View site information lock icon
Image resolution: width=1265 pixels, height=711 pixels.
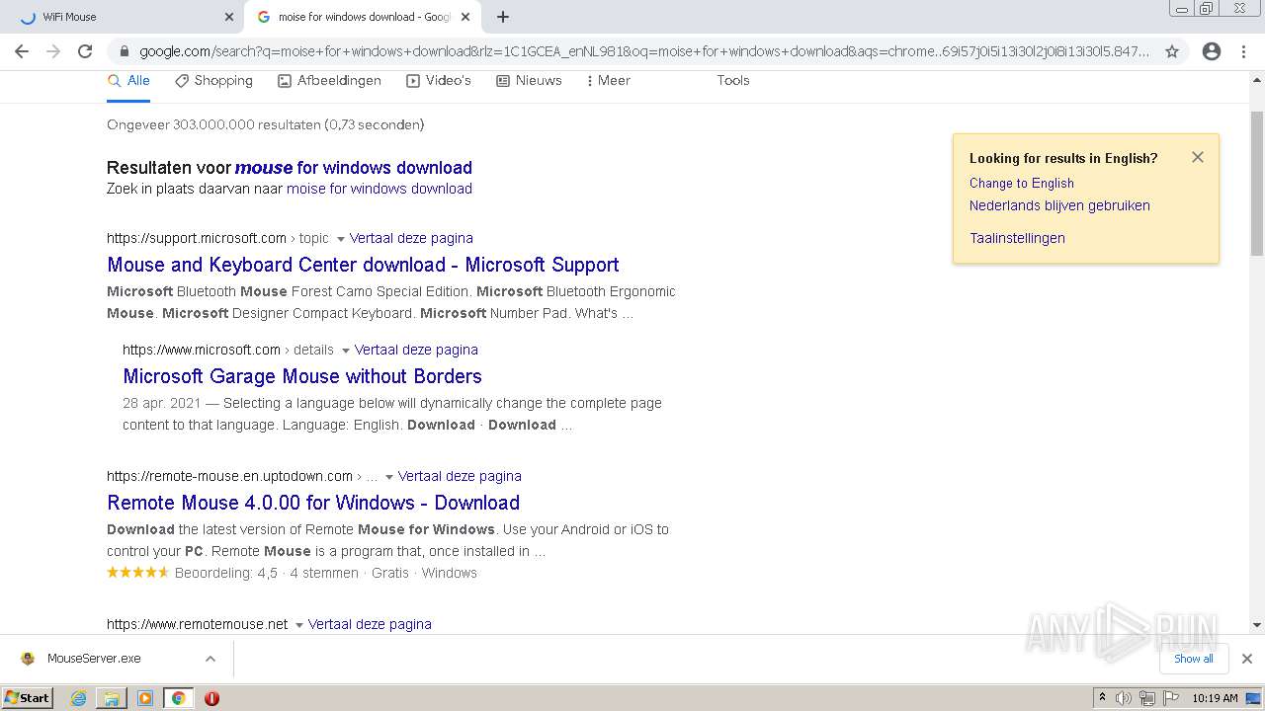(x=125, y=51)
